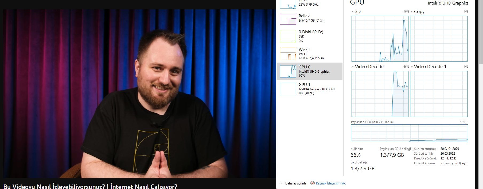Screen dimensions: 483x189
Task: Click the 'Bellek' label
Action: 304,16
